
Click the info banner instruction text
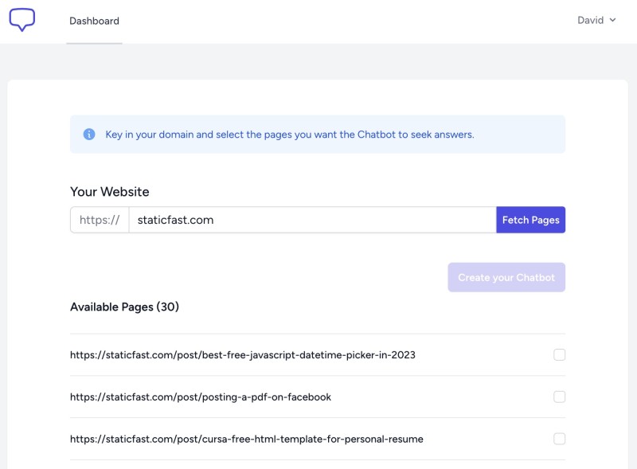[x=290, y=135]
